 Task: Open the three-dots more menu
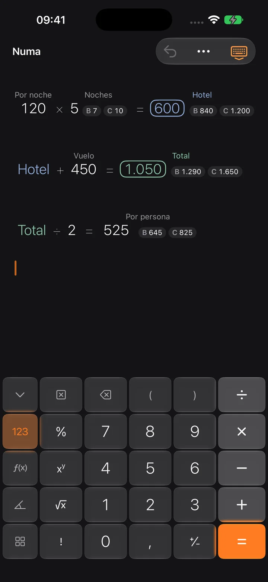204,51
